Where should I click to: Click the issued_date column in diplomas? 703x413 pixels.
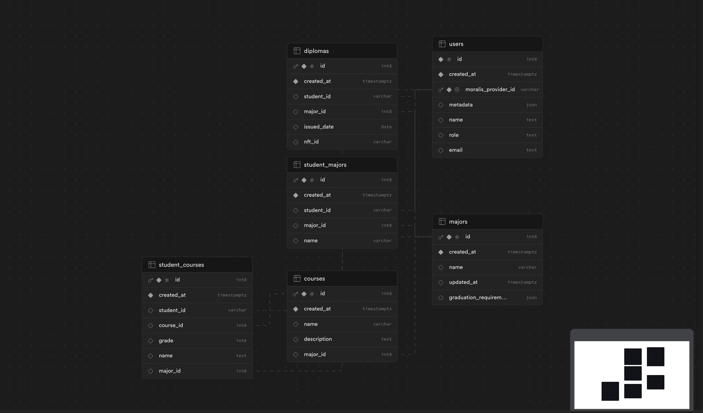(x=318, y=127)
